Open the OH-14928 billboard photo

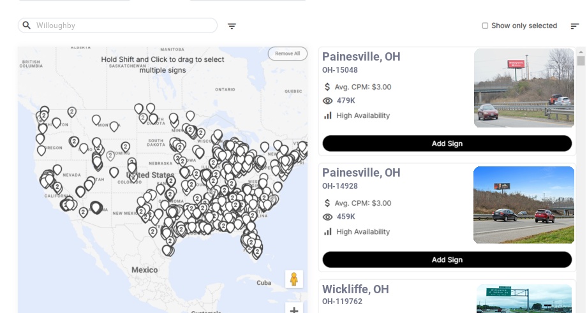click(524, 205)
